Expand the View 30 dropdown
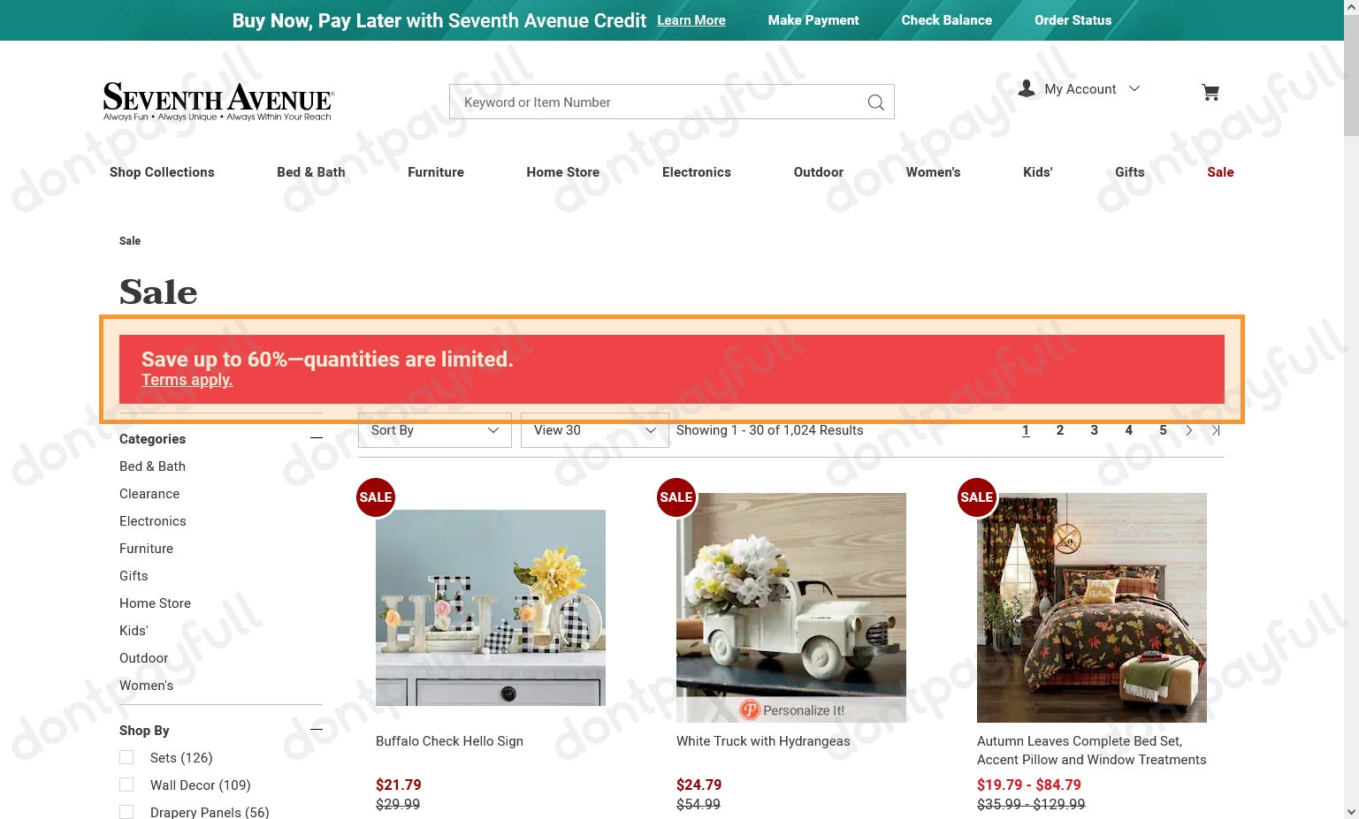 coord(594,430)
